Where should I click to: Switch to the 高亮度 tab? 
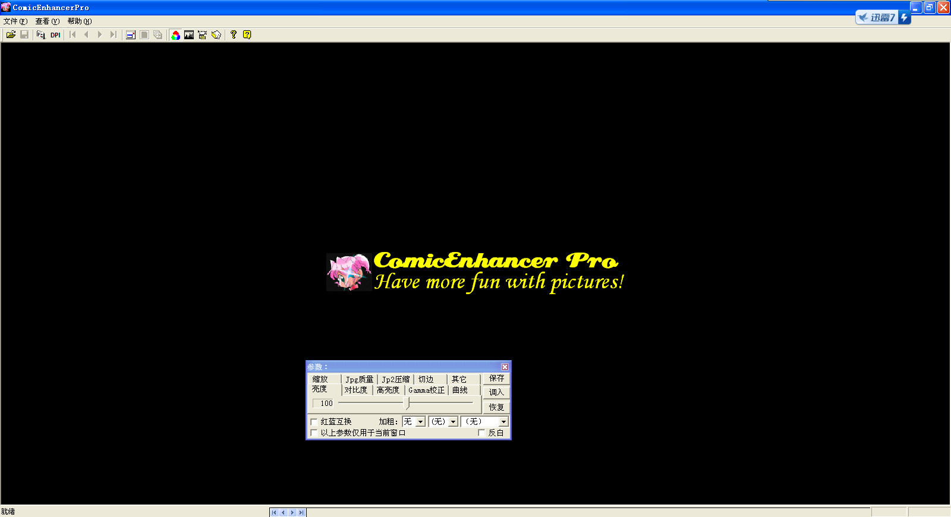click(x=388, y=390)
